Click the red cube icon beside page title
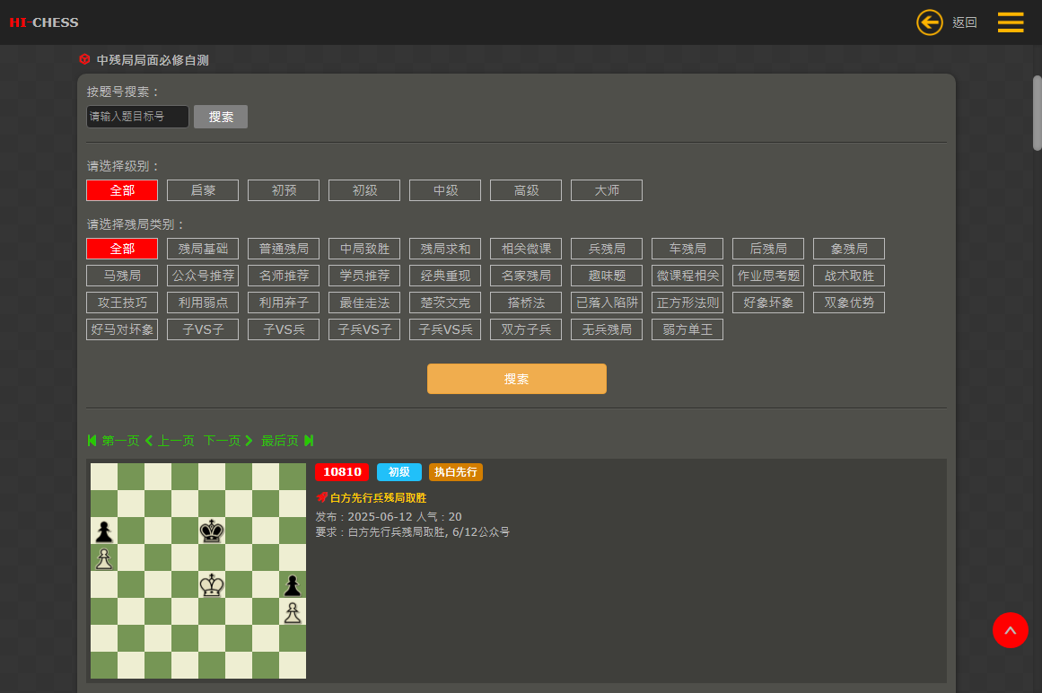Image resolution: width=1042 pixels, height=693 pixels. 84,59
